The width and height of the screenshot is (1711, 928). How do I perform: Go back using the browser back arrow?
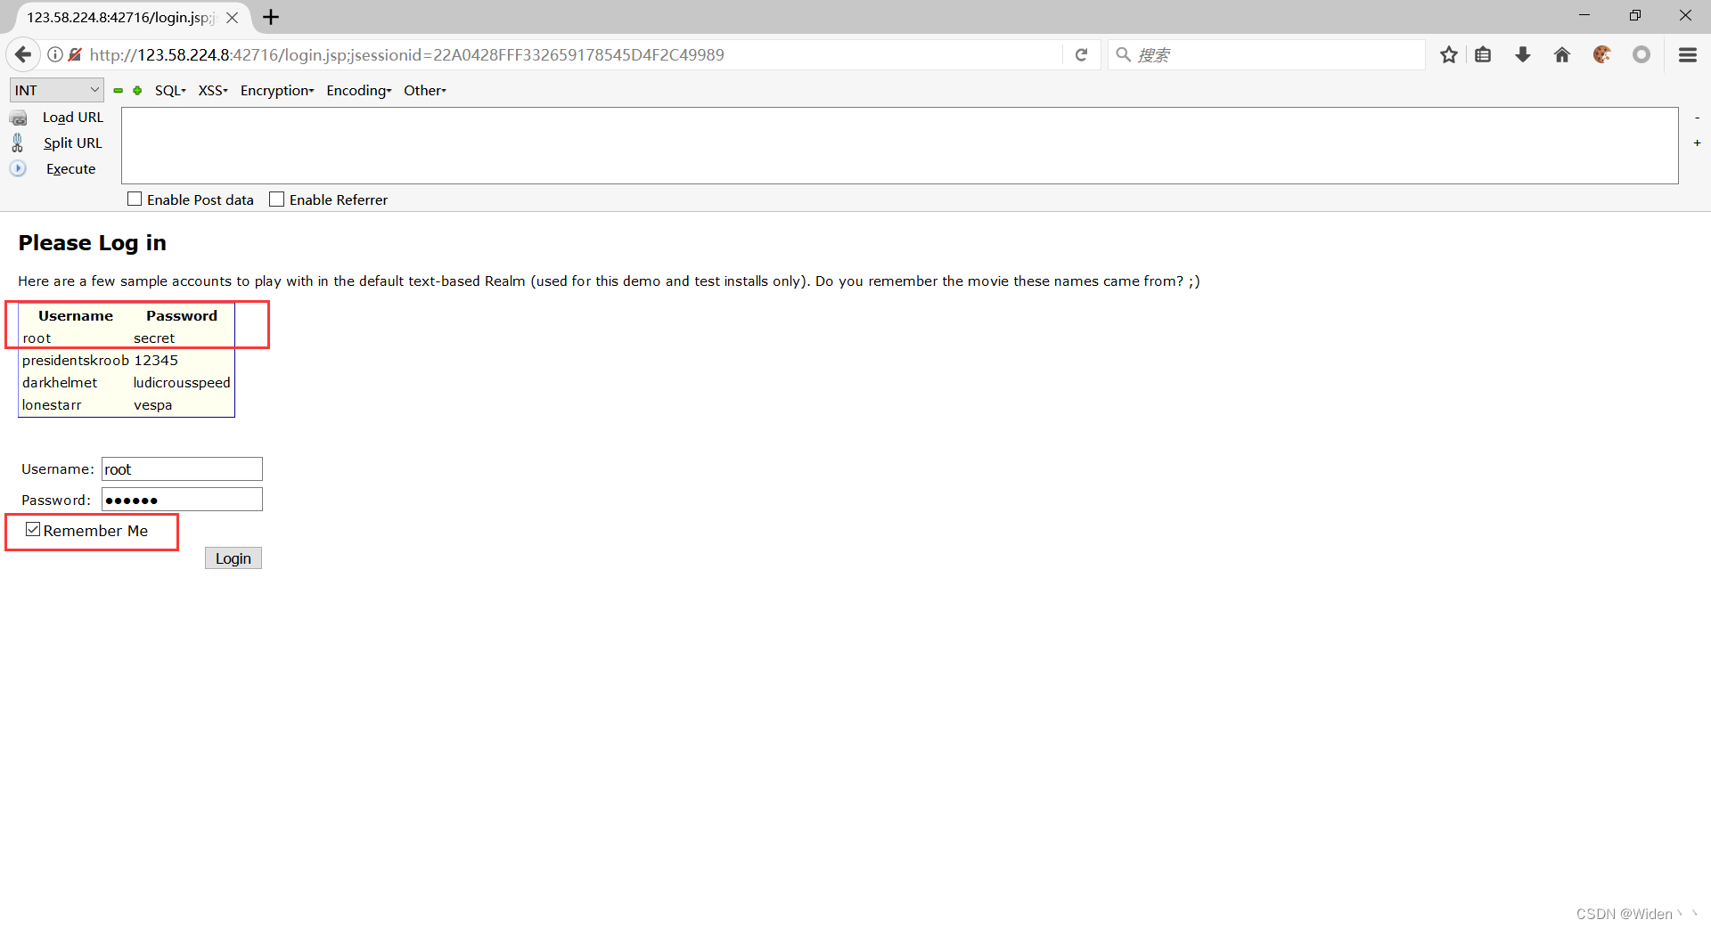[23, 54]
